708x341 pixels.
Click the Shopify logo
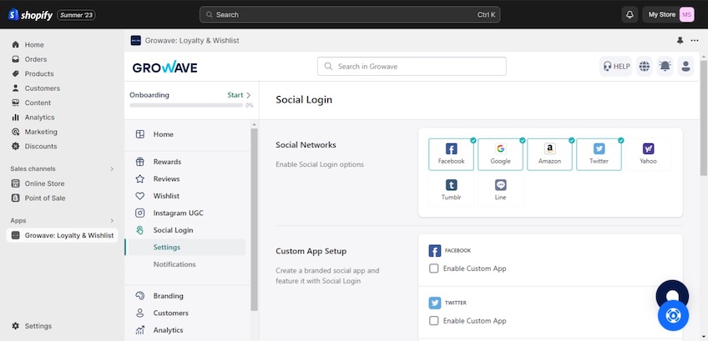tap(30, 15)
